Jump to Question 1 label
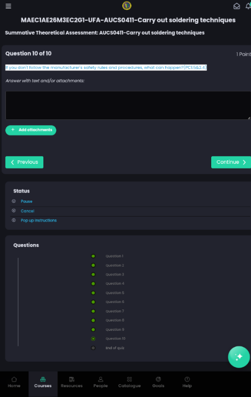The height and width of the screenshot is (397, 251). tap(114, 256)
